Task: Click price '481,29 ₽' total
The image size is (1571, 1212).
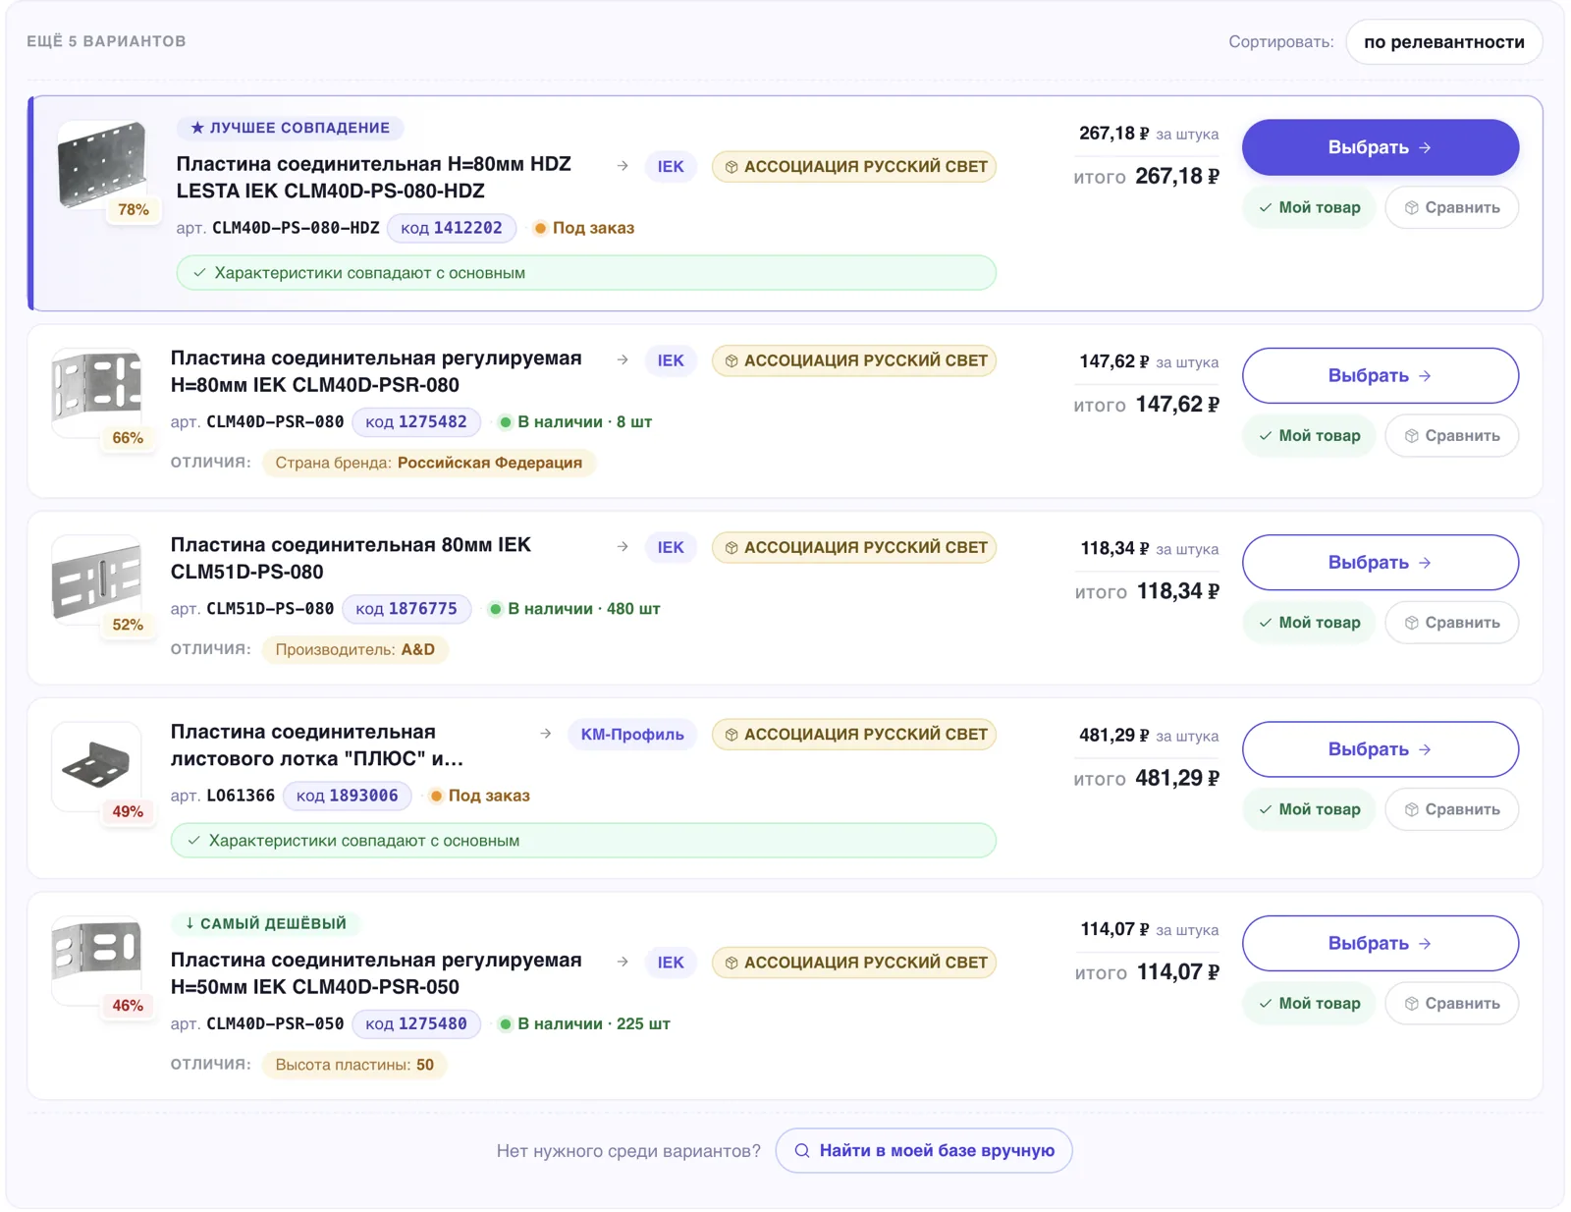Action: tap(1176, 778)
